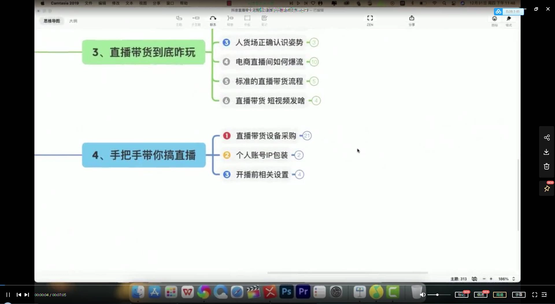The image size is (555, 304).
Task: Click the 子主题 (subtopic) icon
Action: [x=196, y=20]
